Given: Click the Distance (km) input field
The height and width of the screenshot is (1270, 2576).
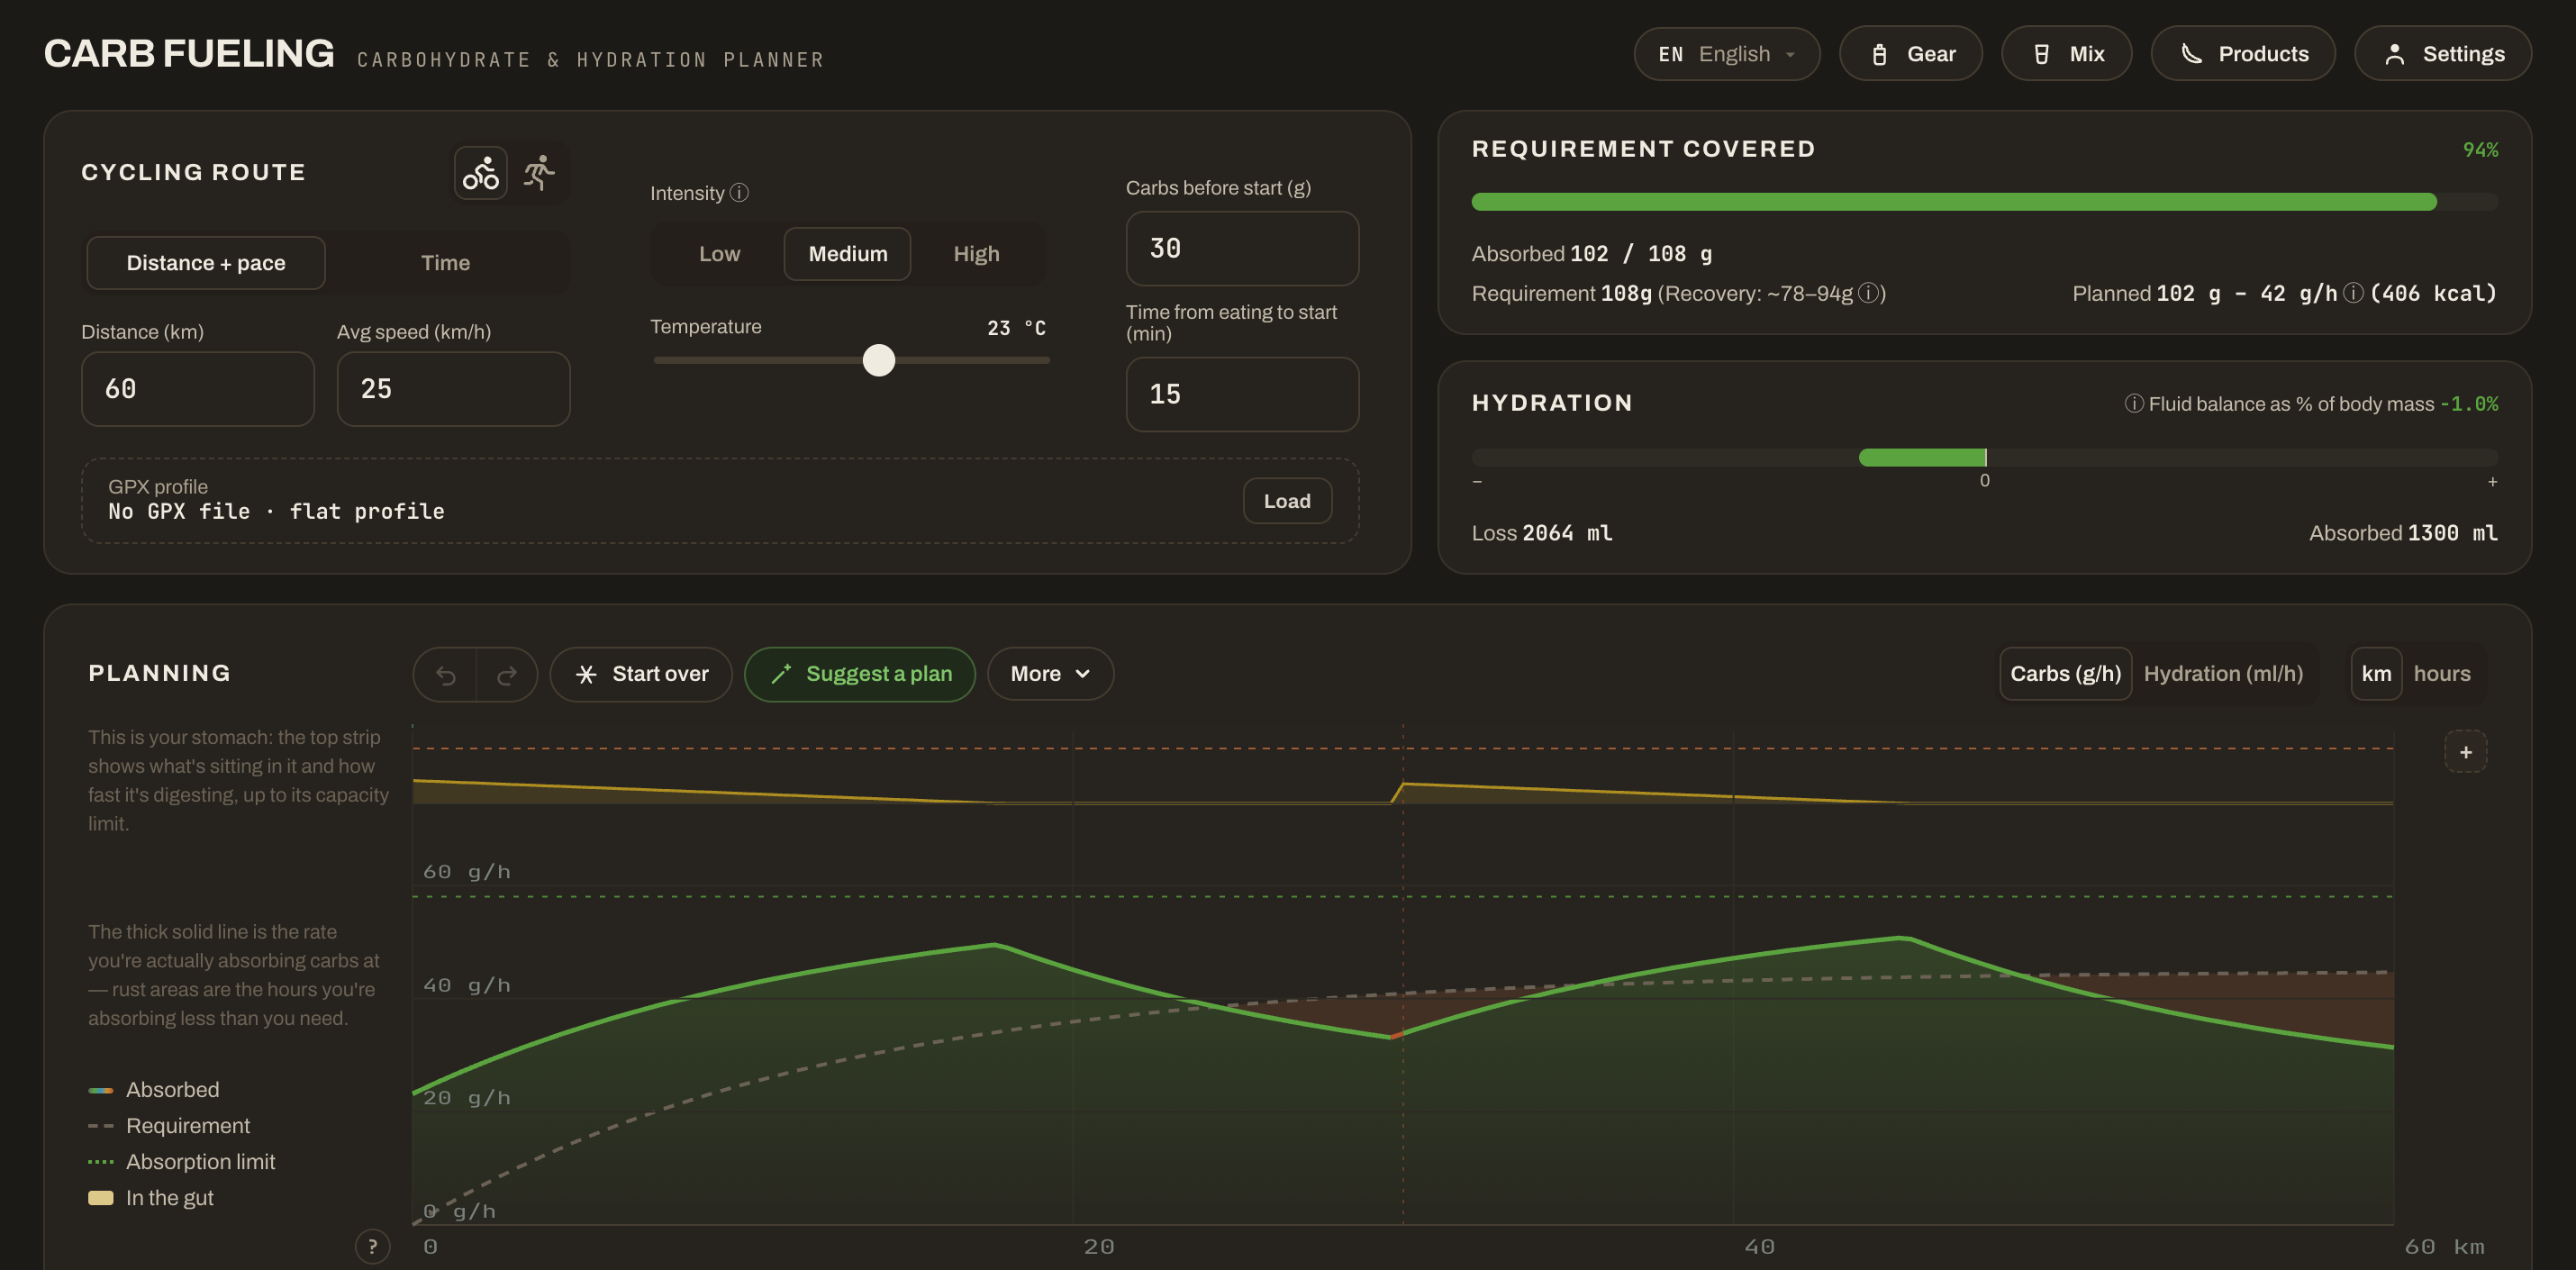Looking at the screenshot, I should (x=198, y=389).
